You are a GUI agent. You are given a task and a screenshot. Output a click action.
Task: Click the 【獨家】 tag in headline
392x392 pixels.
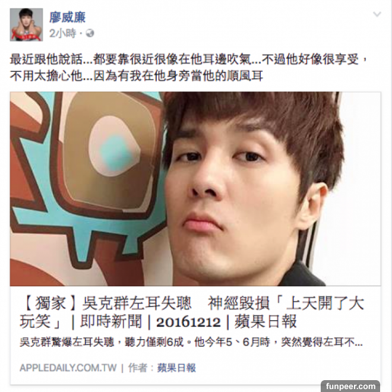[x=50, y=303]
